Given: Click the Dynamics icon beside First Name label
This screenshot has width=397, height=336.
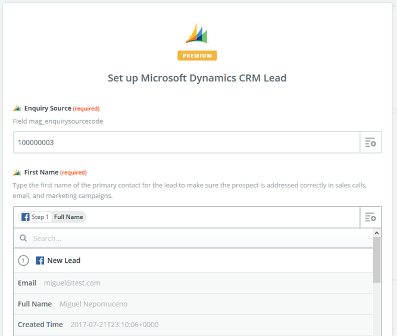Looking at the screenshot, I should pos(17,172).
